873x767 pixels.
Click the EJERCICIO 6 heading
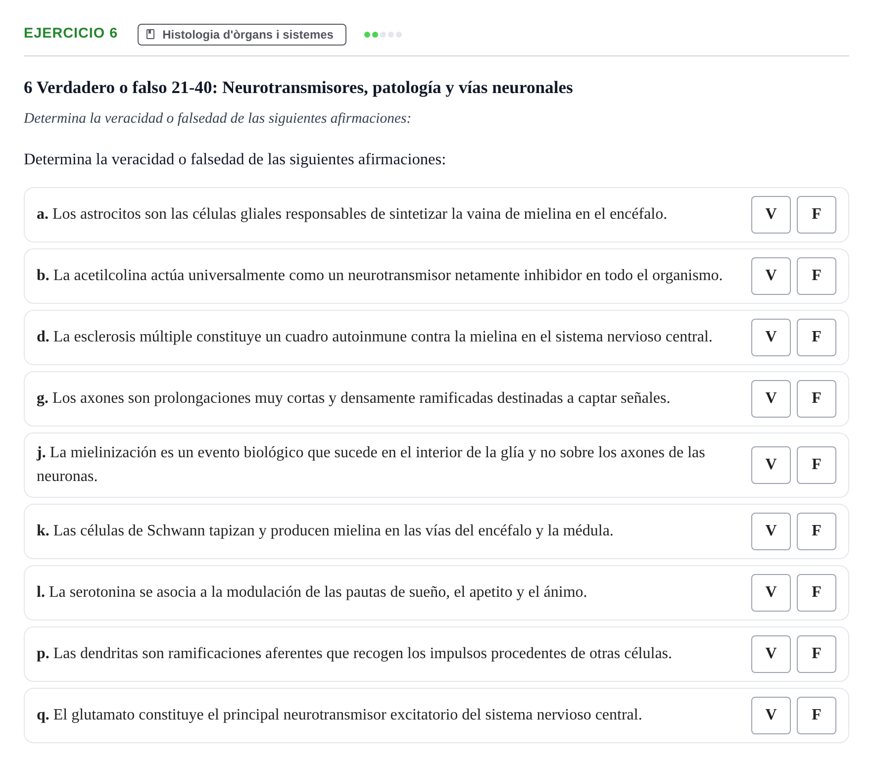click(71, 33)
